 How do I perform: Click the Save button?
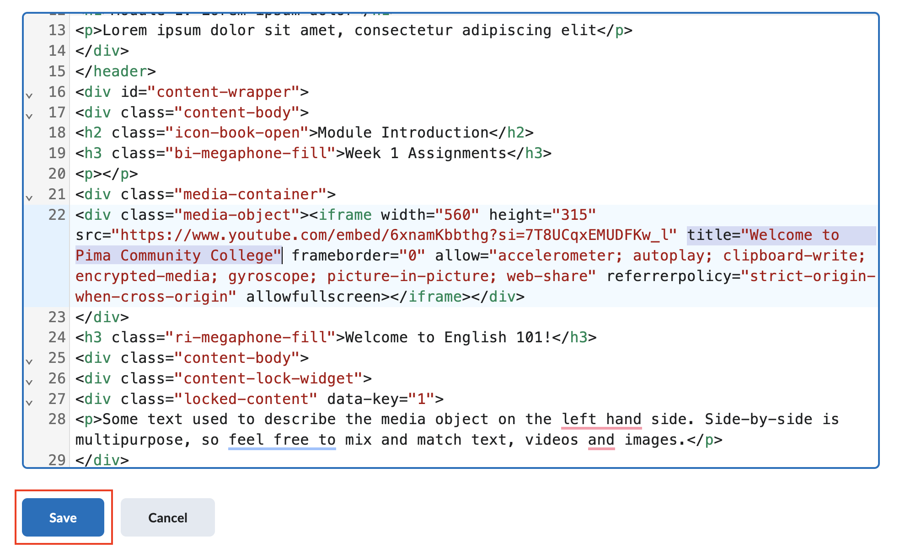point(63,517)
